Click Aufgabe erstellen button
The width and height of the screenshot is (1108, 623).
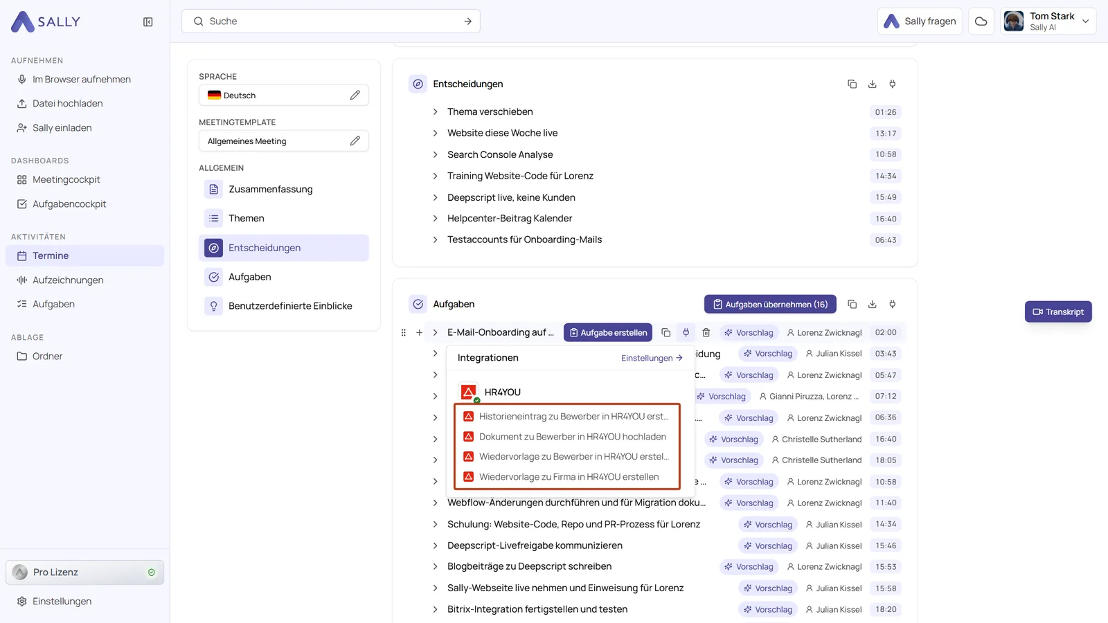coord(608,333)
